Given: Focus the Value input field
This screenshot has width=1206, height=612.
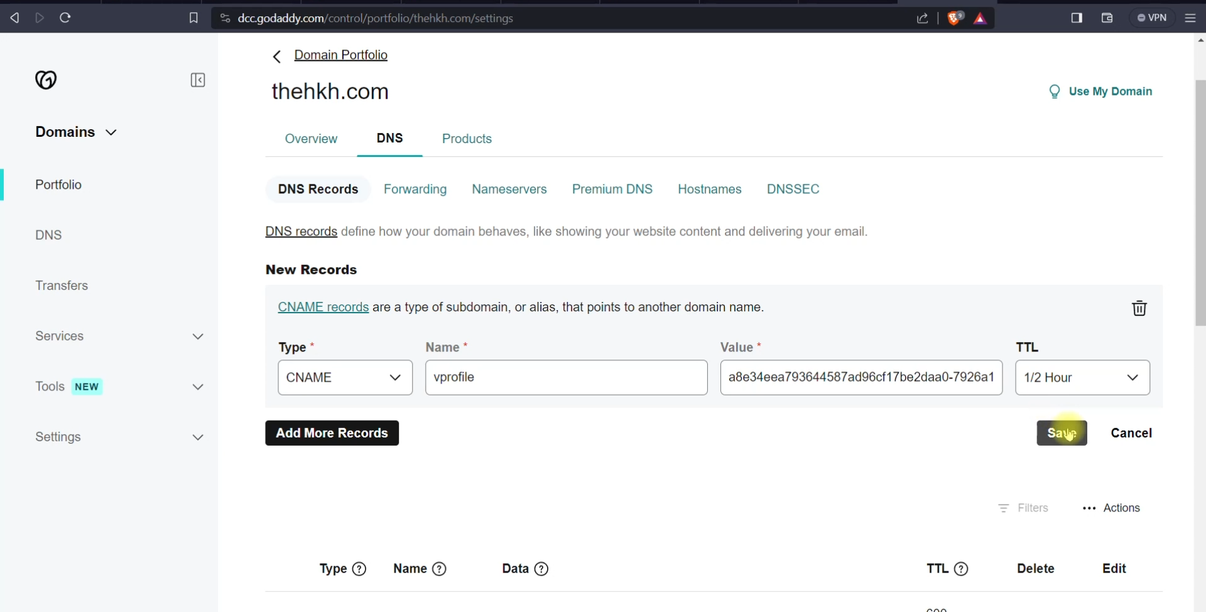Looking at the screenshot, I should coord(861,377).
